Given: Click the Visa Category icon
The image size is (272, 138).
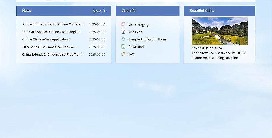Looking at the screenshot, I should (123, 24).
